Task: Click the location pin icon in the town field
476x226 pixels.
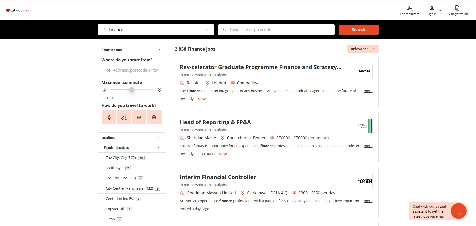Action: [225, 30]
